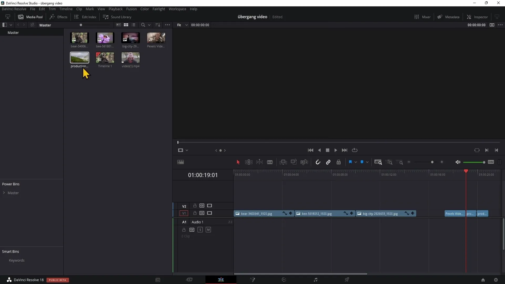Image resolution: width=505 pixels, height=284 pixels.
Task: Mute the A1 Audio track M button
Action: (208, 229)
